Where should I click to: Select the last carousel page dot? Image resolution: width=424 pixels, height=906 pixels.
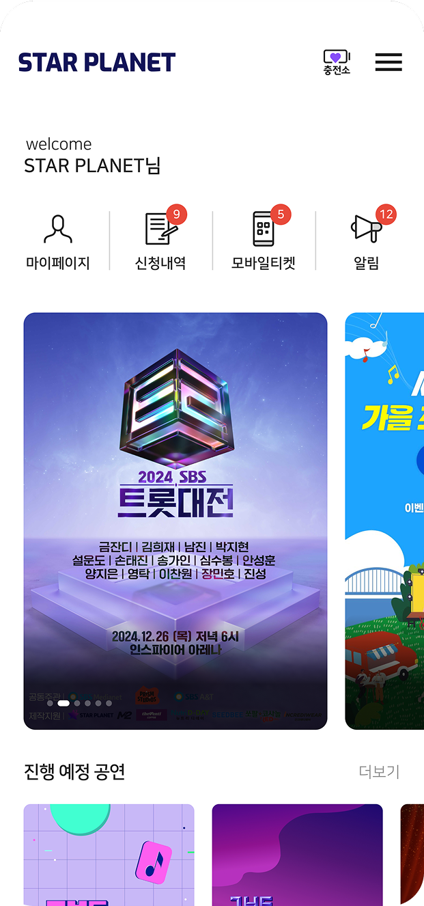tap(109, 703)
